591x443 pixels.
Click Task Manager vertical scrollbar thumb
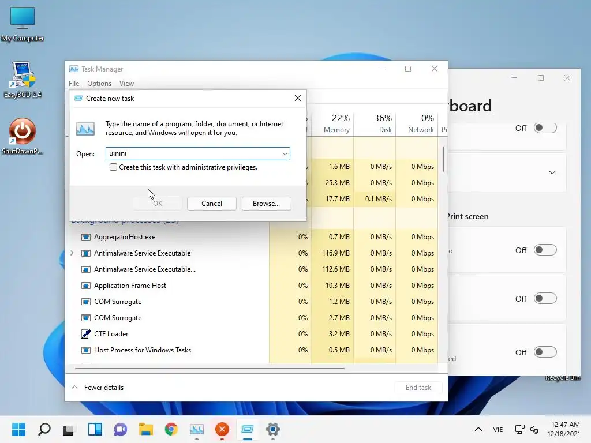(x=443, y=159)
